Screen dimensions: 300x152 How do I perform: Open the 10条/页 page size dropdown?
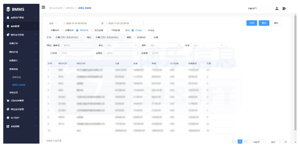[257, 142]
